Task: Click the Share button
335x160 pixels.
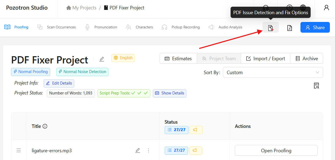Action: point(315,27)
